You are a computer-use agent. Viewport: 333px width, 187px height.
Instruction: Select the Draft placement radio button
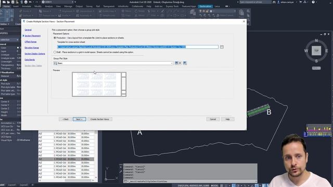click(55, 52)
